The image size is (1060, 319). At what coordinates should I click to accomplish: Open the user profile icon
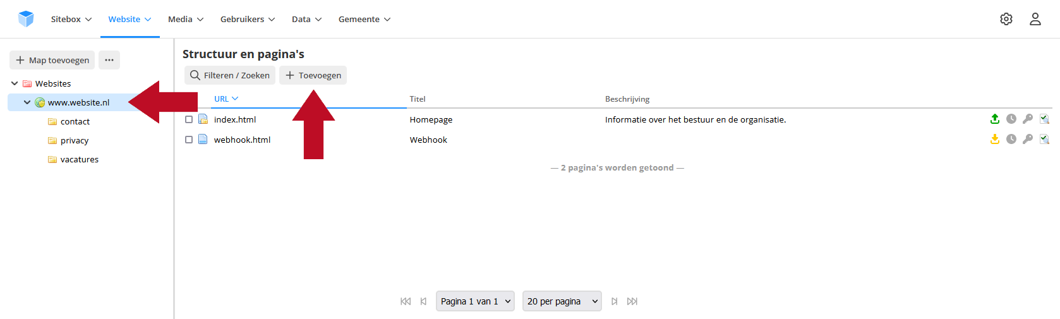1035,19
